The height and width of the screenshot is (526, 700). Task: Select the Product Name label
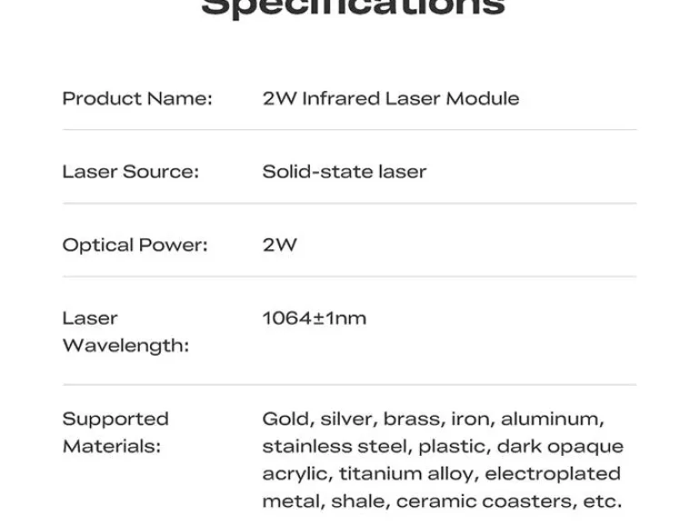coord(137,99)
